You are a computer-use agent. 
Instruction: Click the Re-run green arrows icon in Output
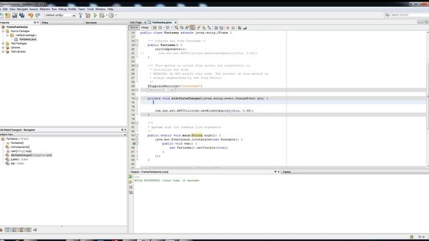(131, 177)
